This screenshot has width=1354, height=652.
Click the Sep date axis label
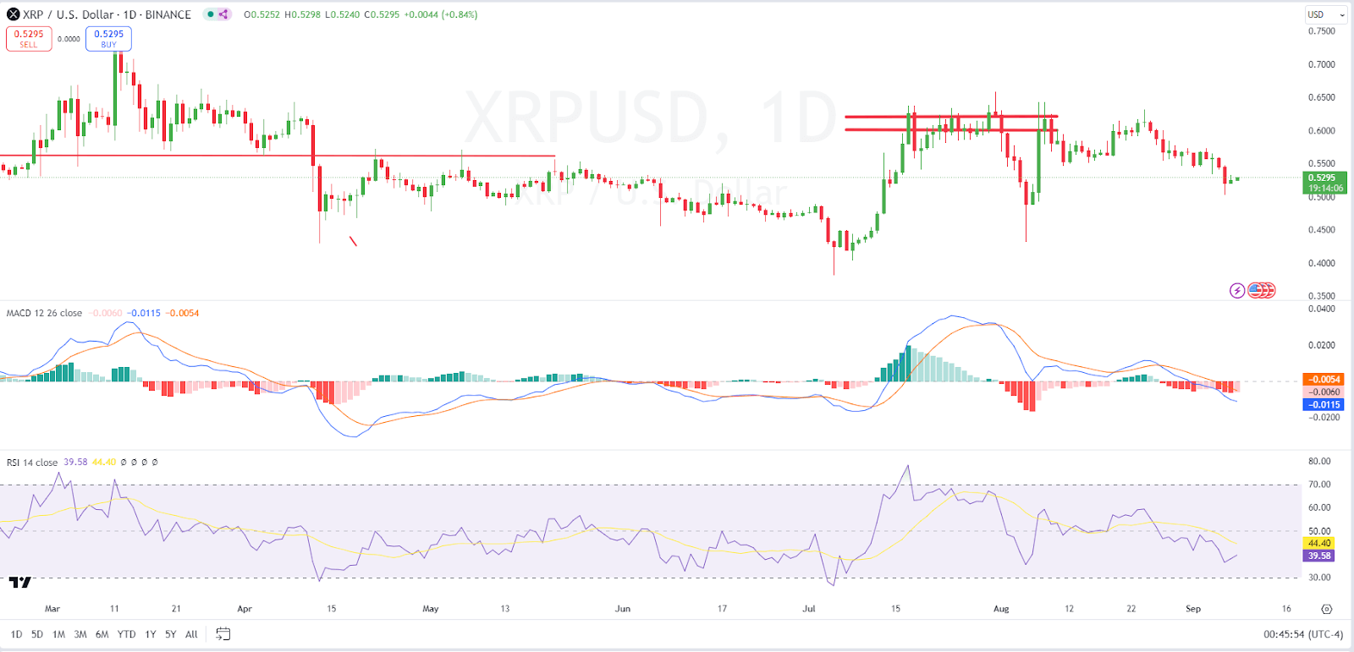point(1193,609)
